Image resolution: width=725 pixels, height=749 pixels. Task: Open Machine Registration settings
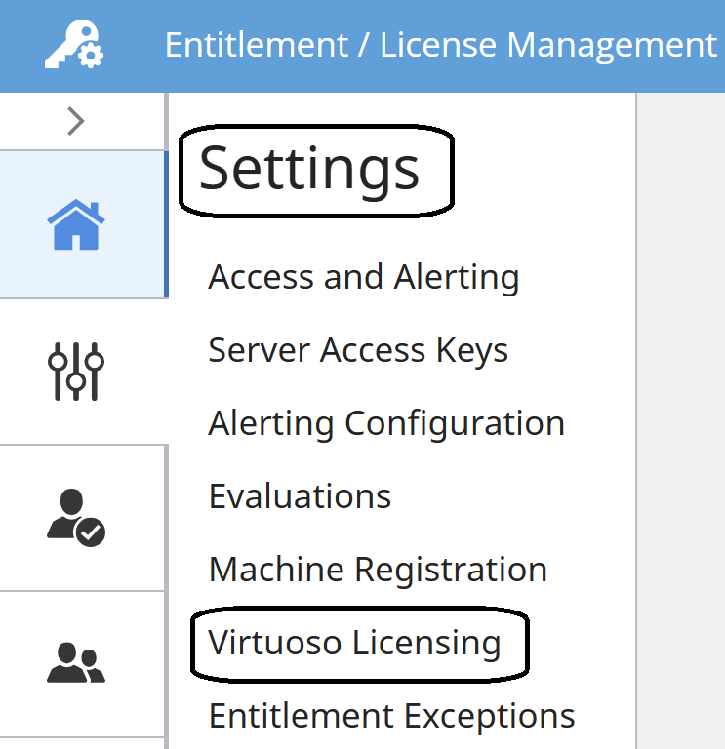click(x=378, y=570)
